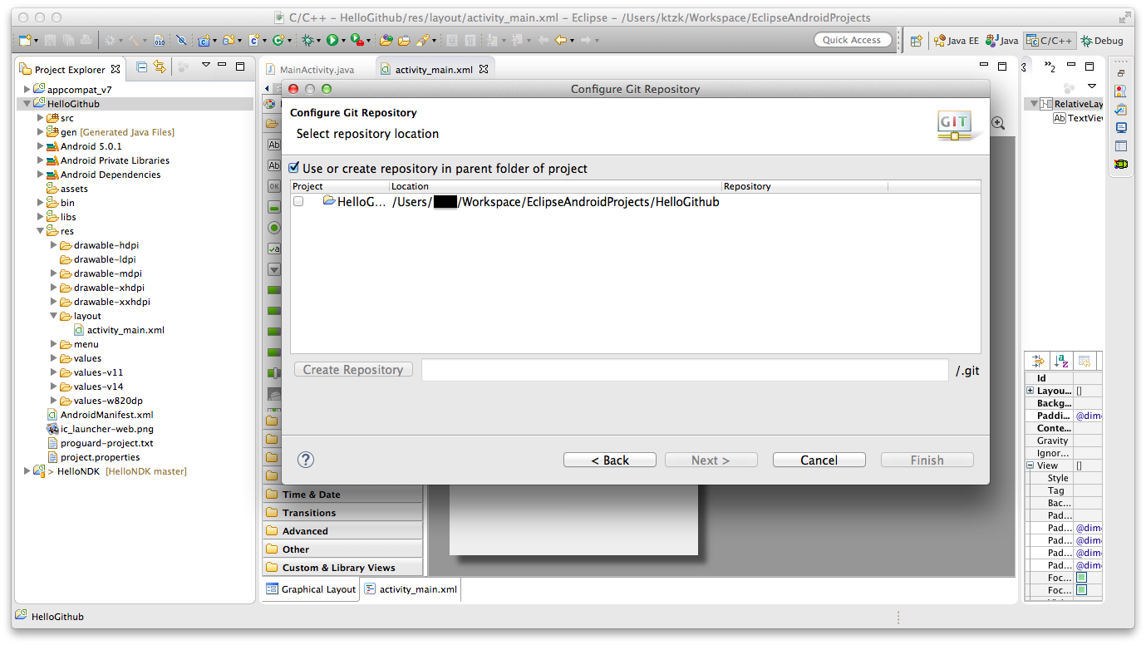Run the application with the green Run icon
Image resolution: width=1146 pixels, height=645 pixels.
pyautogui.click(x=332, y=39)
